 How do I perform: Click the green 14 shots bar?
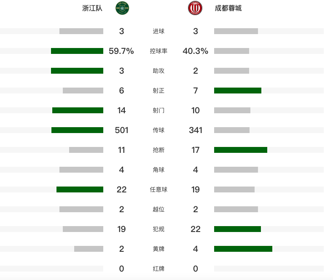tap(78, 110)
